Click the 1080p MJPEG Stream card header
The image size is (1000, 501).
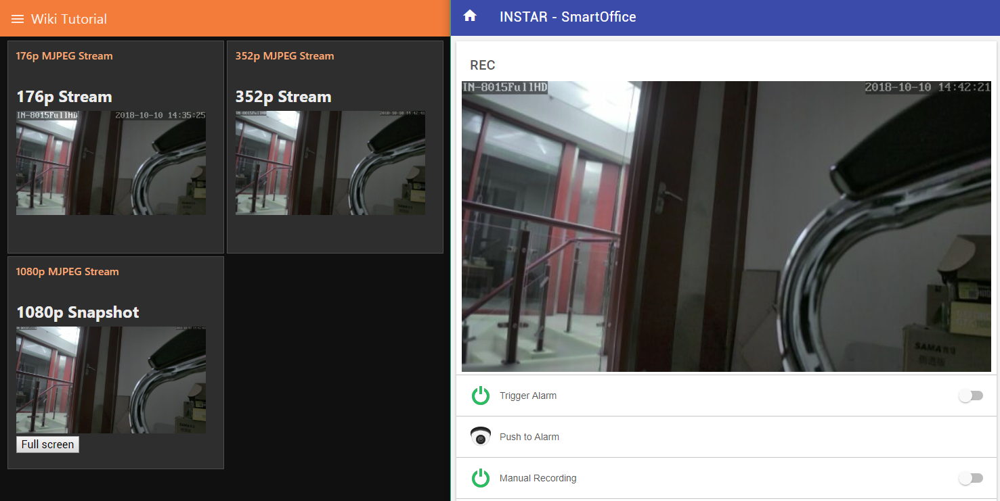coord(67,272)
